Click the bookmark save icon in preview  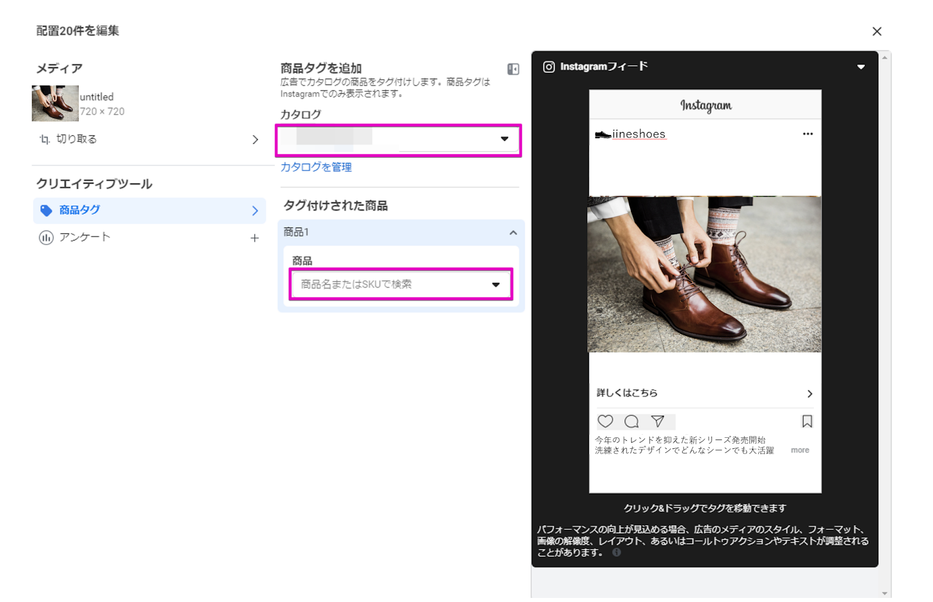pyautogui.click(x=806, y=421)
